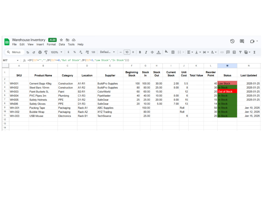Open the Insert menu

(x=40, y=44)
